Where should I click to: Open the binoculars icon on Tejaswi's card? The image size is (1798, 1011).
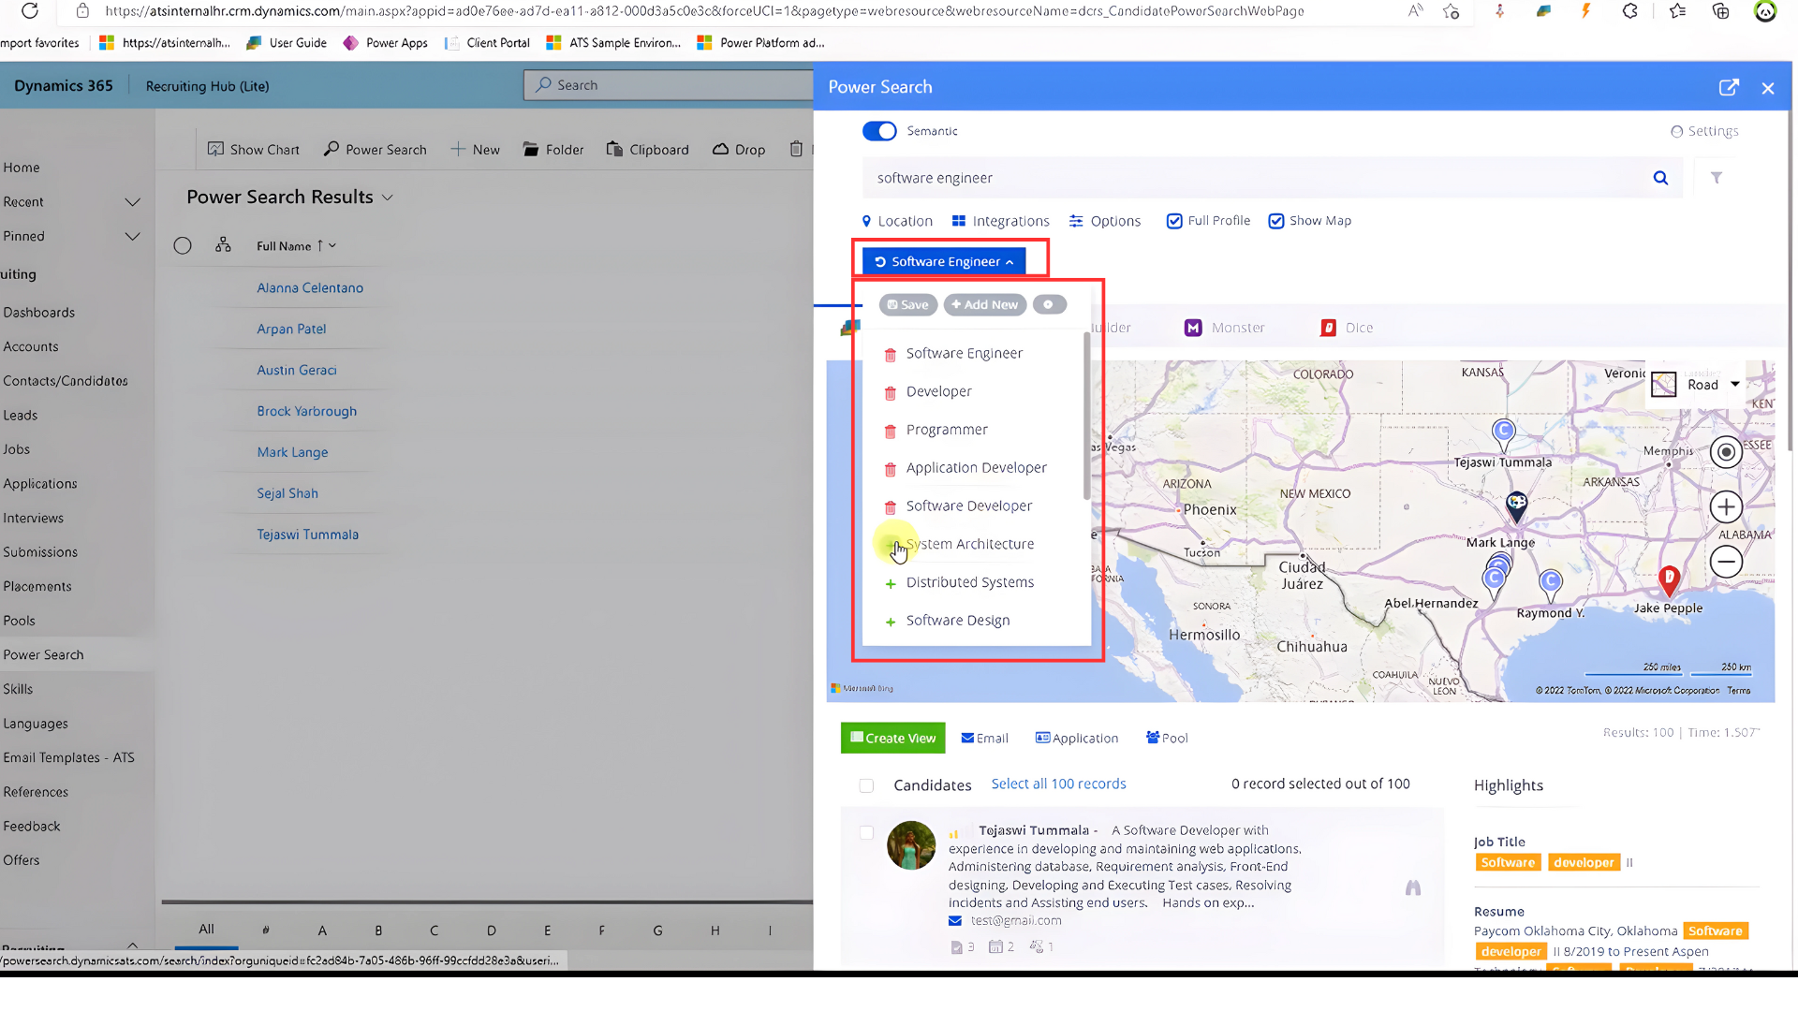click(1413, 887)
